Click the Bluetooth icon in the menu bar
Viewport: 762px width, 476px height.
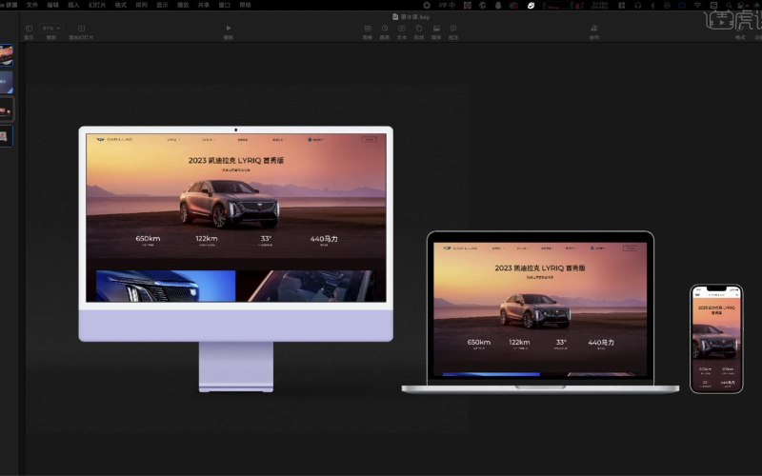pyautogui.click(x=652, y=5)
